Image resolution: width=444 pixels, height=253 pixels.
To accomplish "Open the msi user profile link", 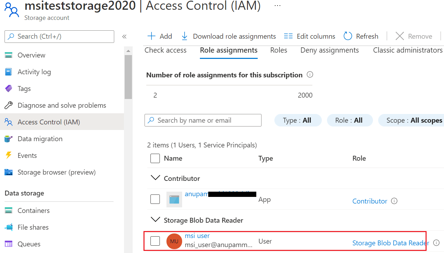I will [x=197, y=236].
